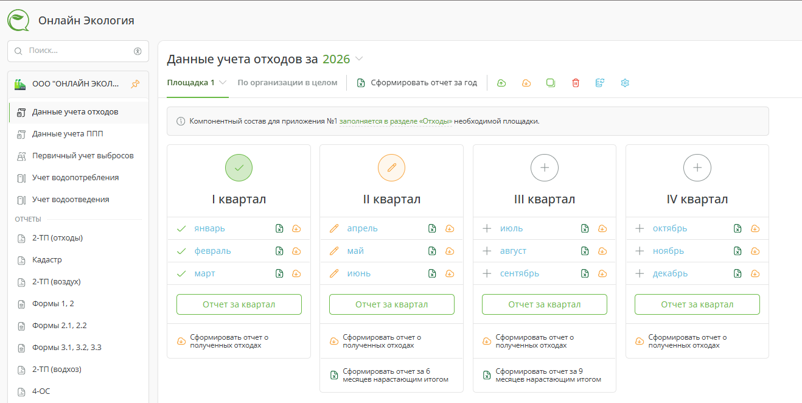Select the Площадка 1 tab
This screenshot has width=802, height=403.
coord(191,83)
